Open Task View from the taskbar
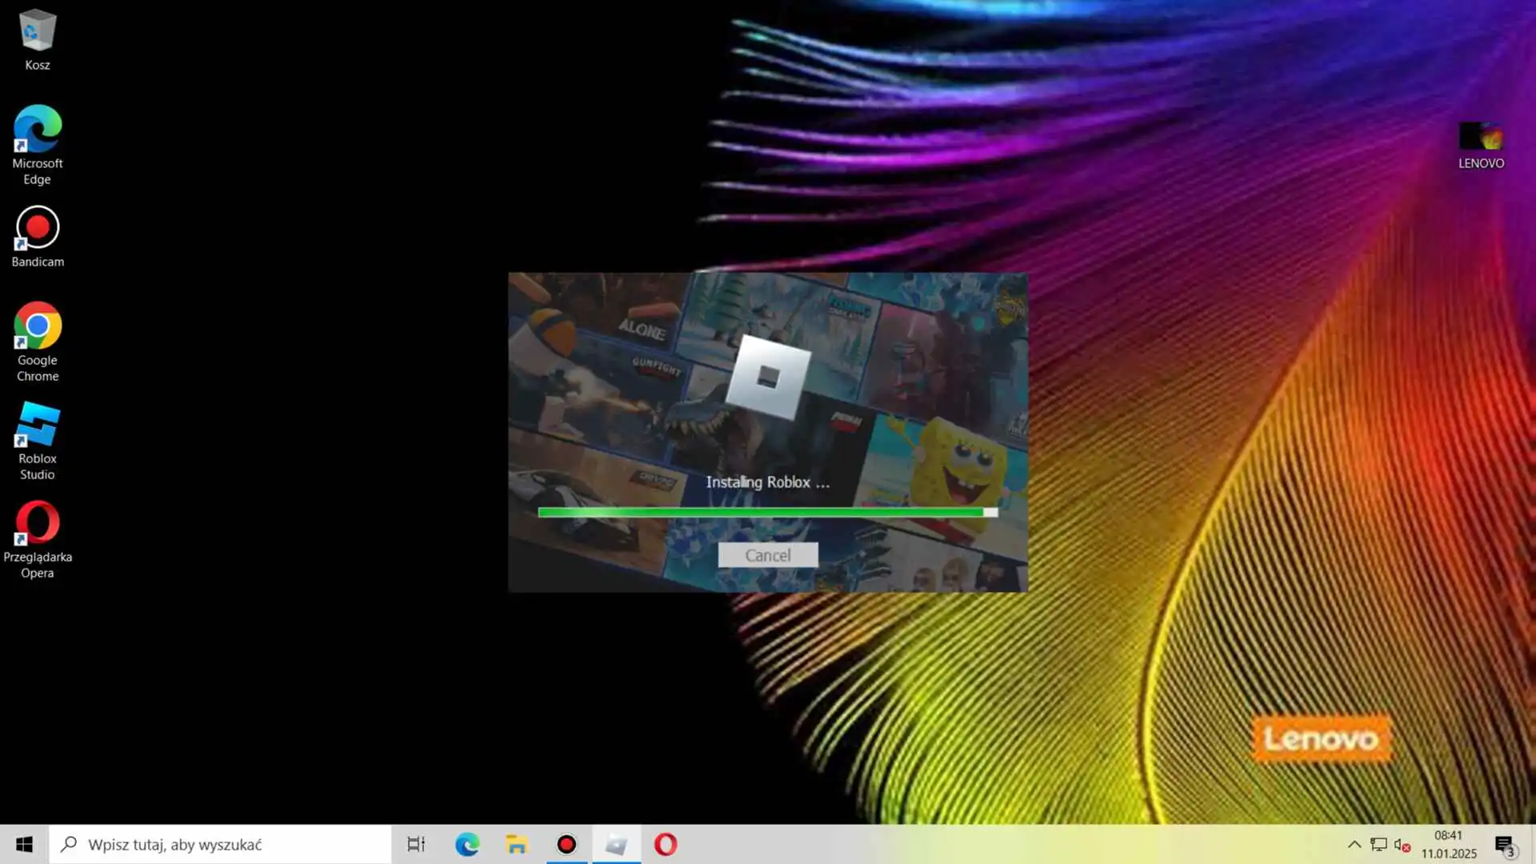 (x=416, y=844)
